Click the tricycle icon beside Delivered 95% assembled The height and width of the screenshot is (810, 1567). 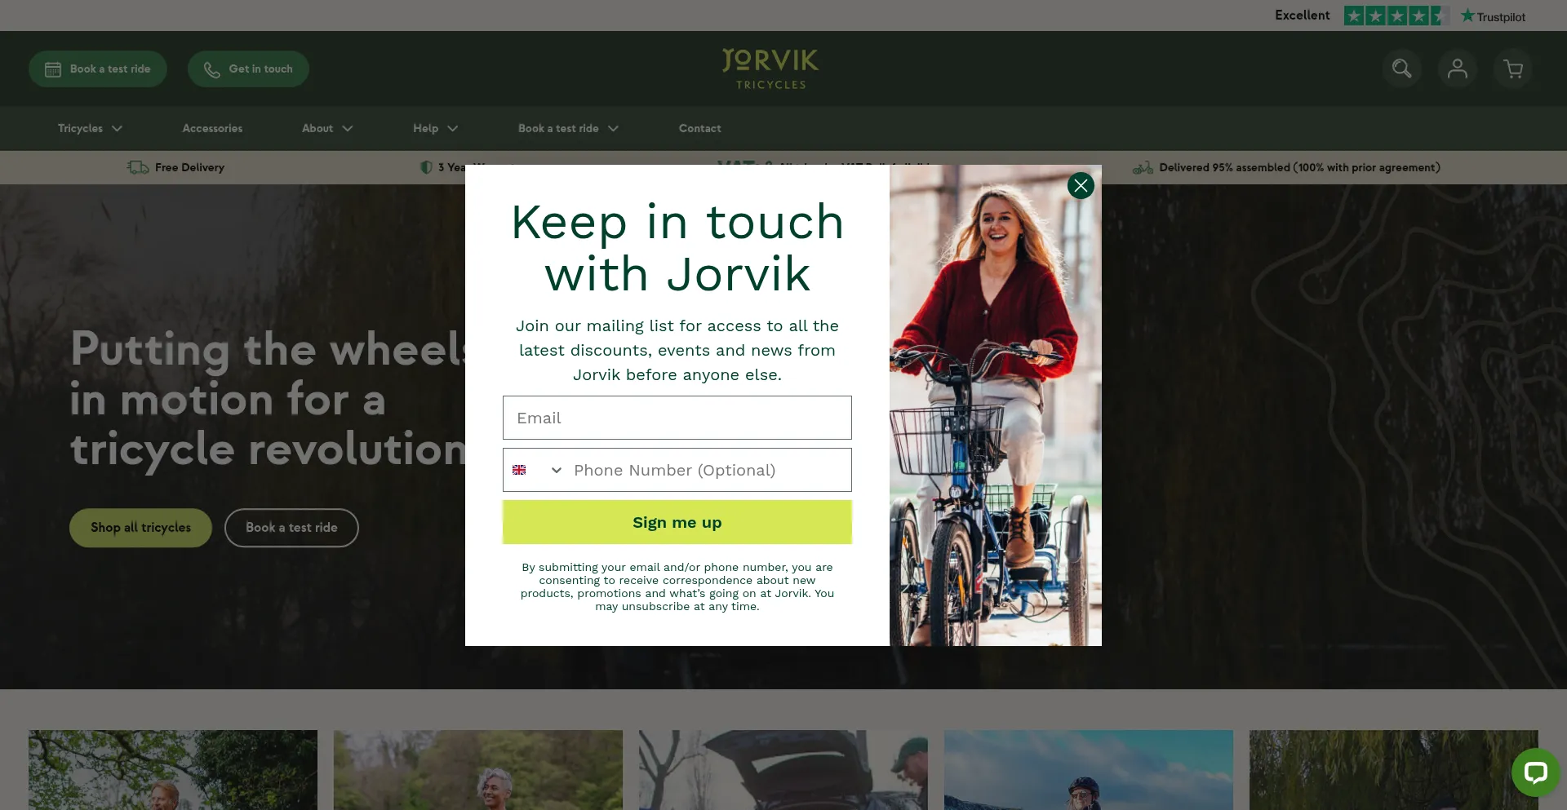(x=1143, y=167)
